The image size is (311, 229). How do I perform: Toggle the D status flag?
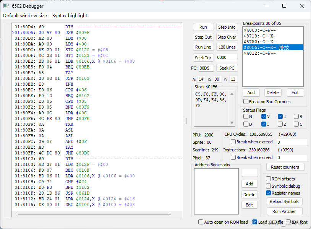[x=246, y=124]
